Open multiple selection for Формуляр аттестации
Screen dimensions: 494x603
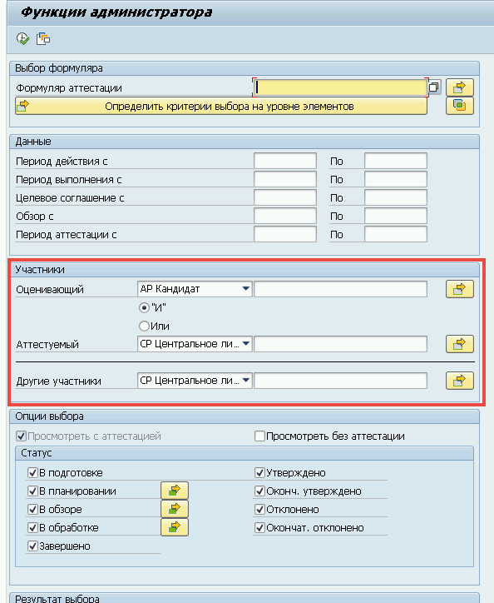(x=459, y=87)
